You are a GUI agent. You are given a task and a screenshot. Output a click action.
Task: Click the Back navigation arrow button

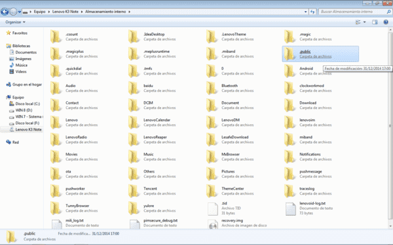(5, 12)
